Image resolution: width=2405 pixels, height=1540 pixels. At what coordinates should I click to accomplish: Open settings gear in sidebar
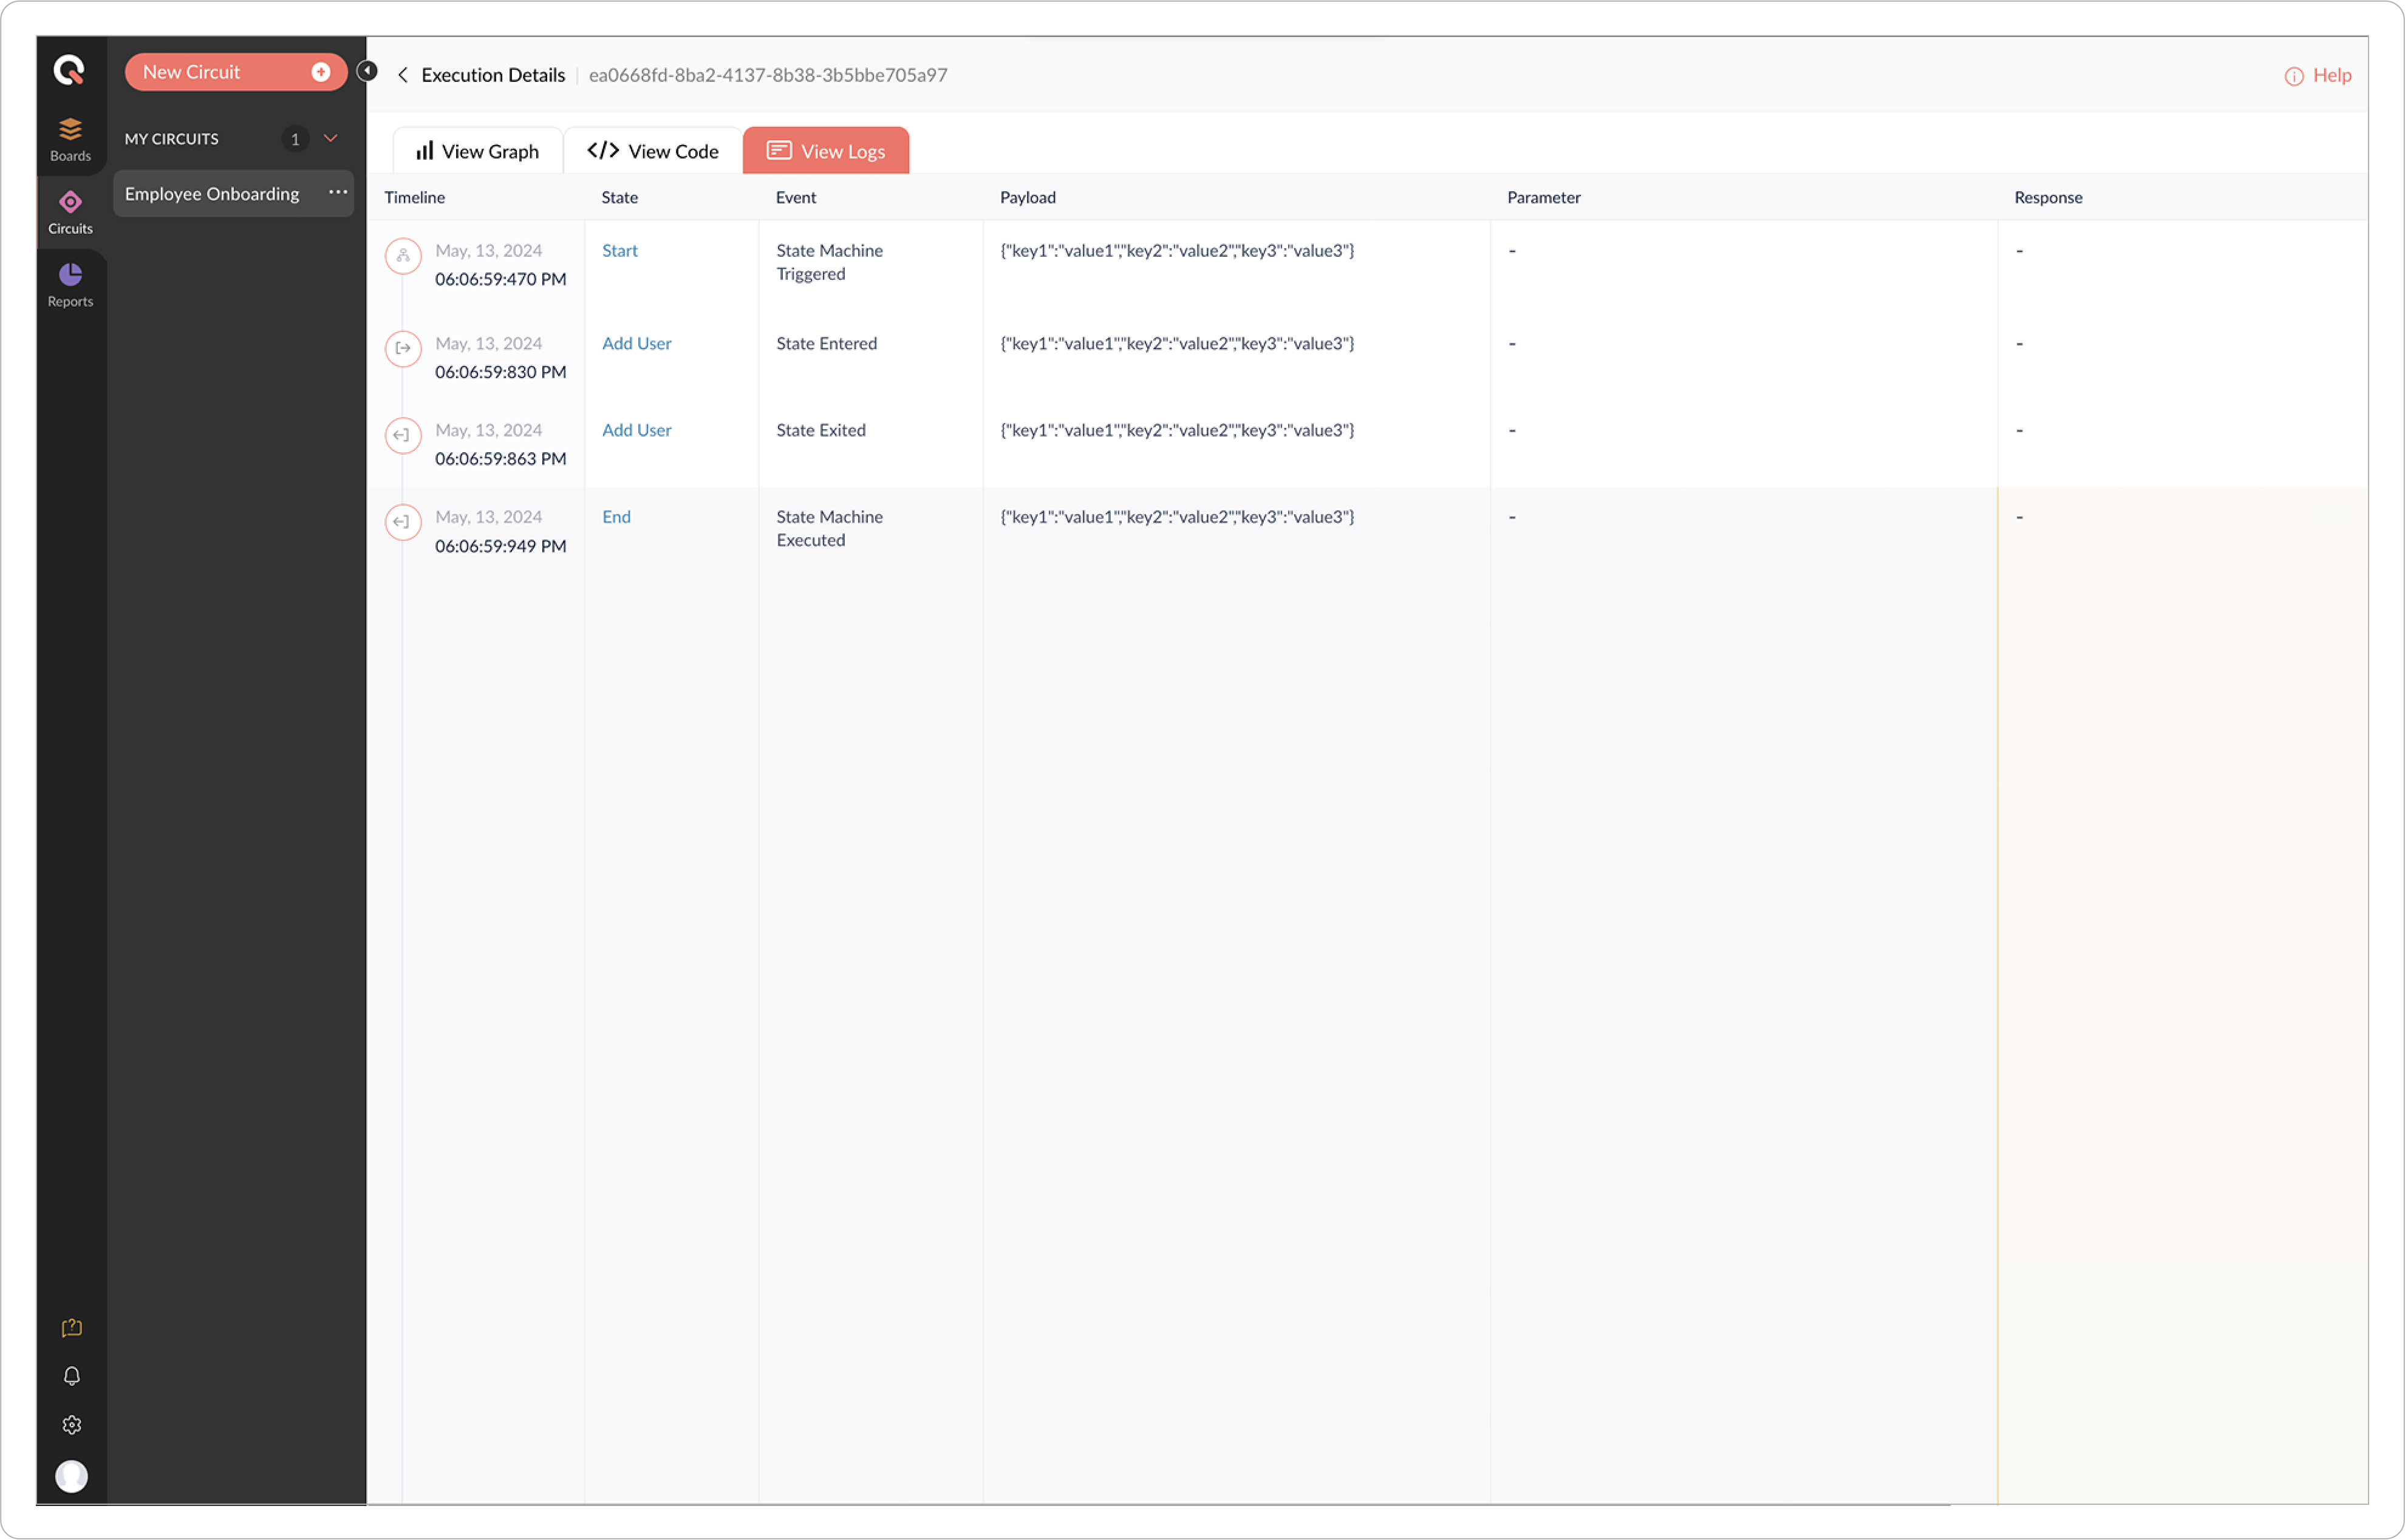[x=71, y=1425]
